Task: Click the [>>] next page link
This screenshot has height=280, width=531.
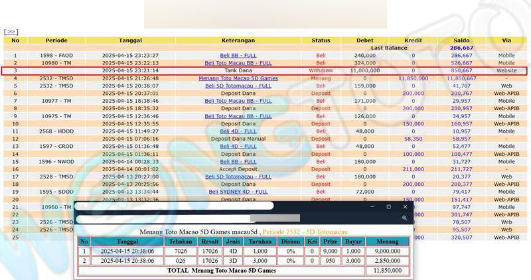Action: click(11, 31)
